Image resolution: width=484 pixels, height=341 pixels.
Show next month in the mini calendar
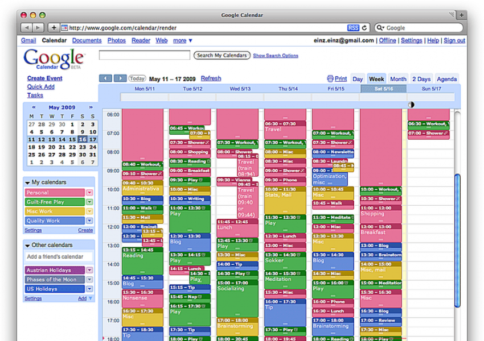(x=90, y=107)
